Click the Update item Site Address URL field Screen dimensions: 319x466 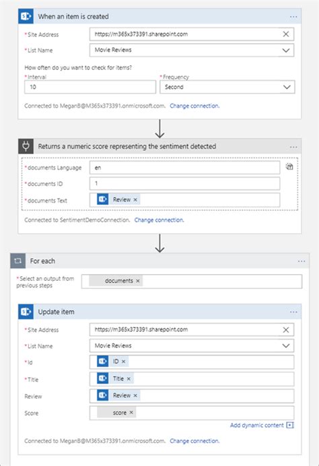coord(192,329)
